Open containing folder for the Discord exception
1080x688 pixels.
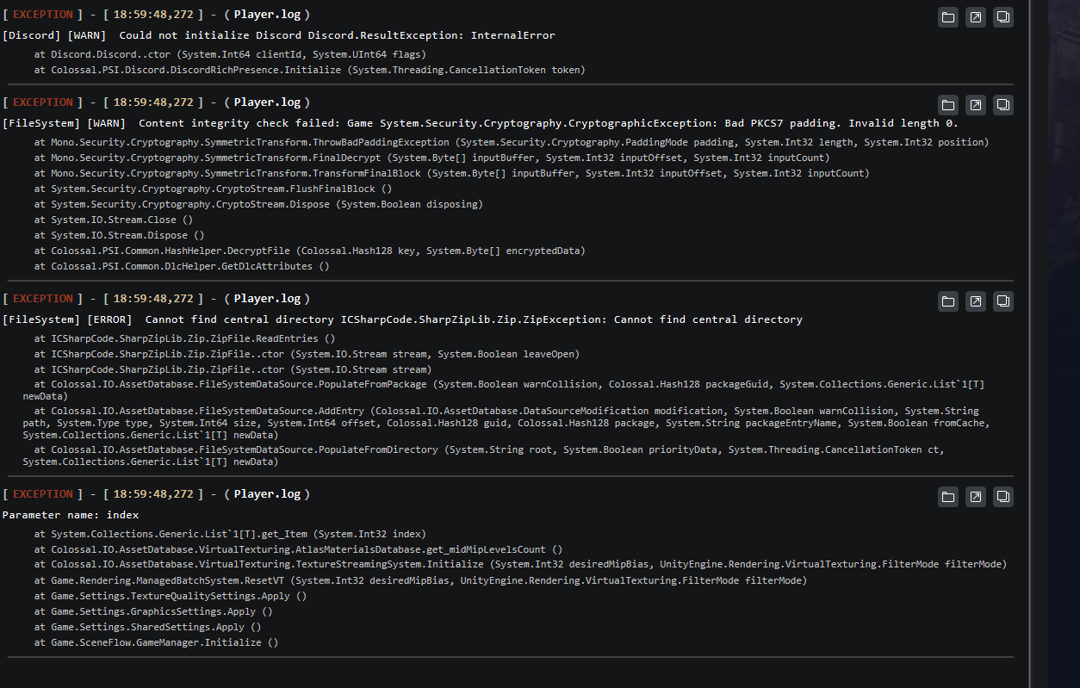coord(947,16)
